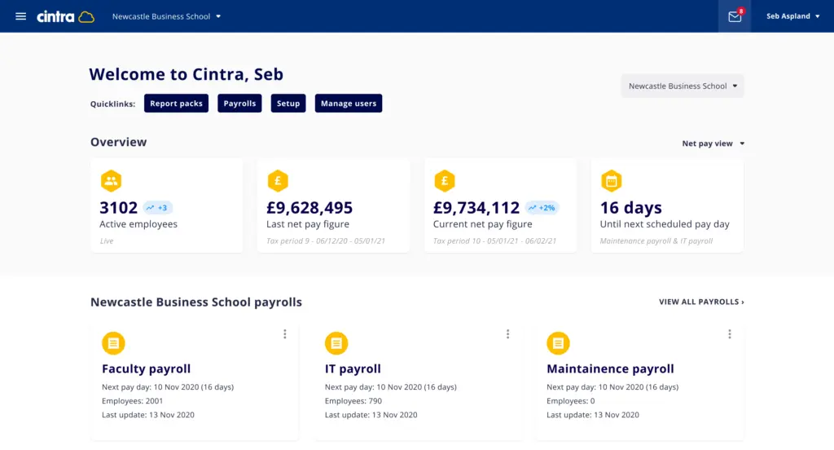Open the grey Newcastle Business School selector
Screen dimensions: 834x450
coord(683,86)
